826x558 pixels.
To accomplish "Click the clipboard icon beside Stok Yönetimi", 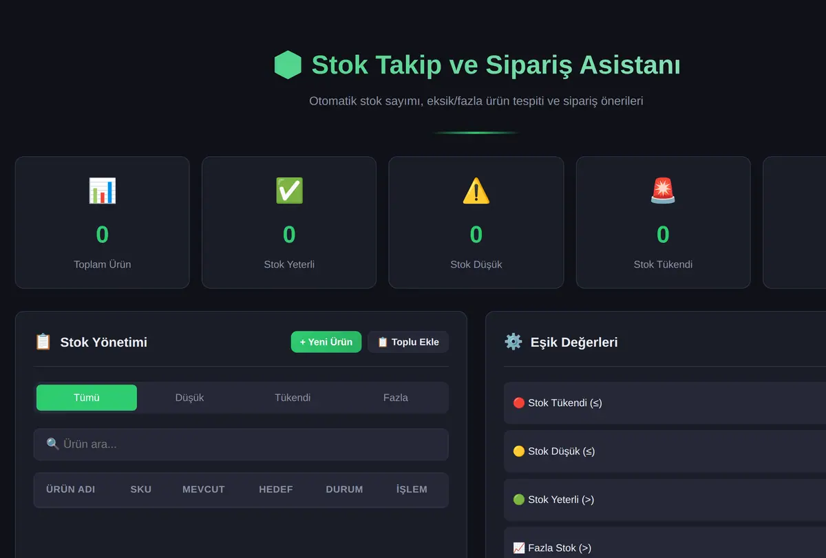I will 43,342.
